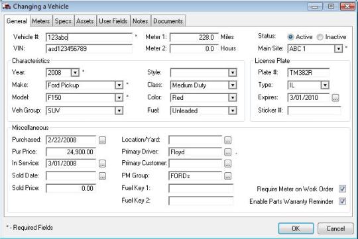The image size is (358, 239).
Task: Click the Vehicle # input field
Action: click(x=89, y=37)
